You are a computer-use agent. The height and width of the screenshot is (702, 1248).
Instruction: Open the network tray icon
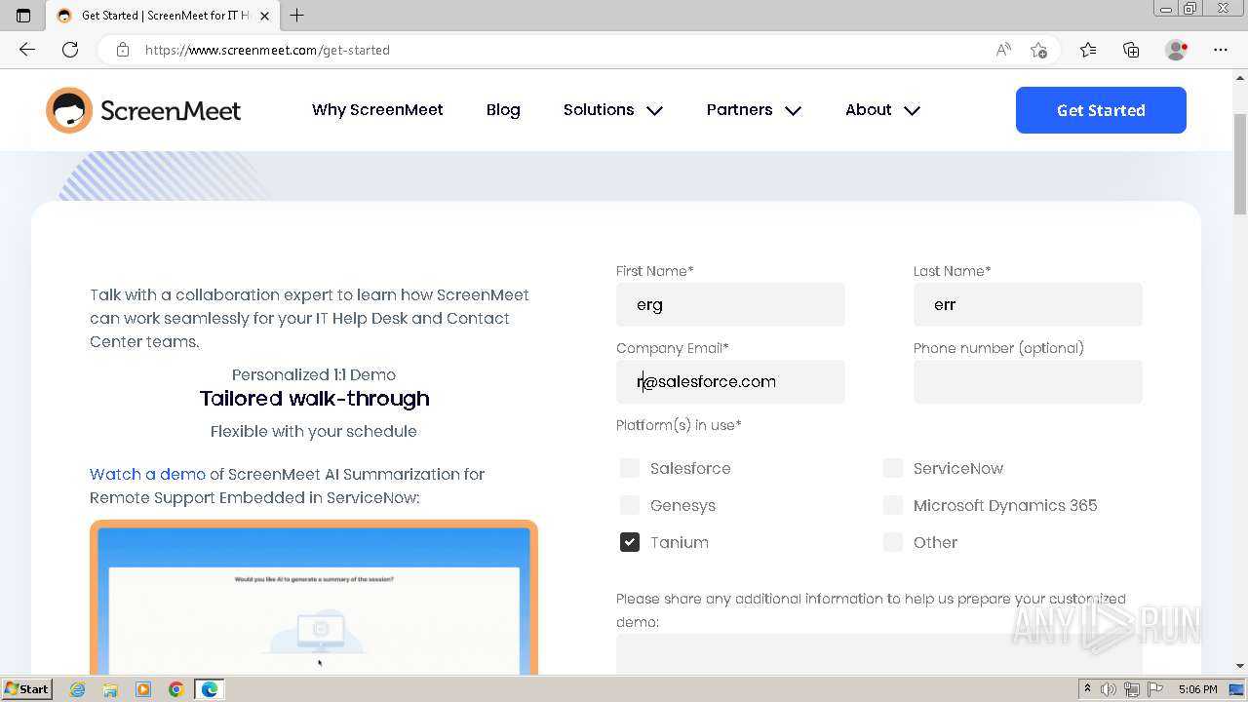(1132, 689)
